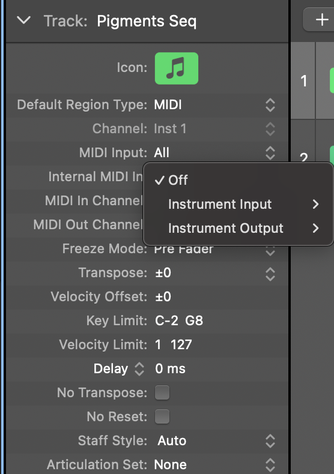Click the Velocity Limit maximum value 127
This screenshot has height=474, width=334.
(x=181, y=344)
